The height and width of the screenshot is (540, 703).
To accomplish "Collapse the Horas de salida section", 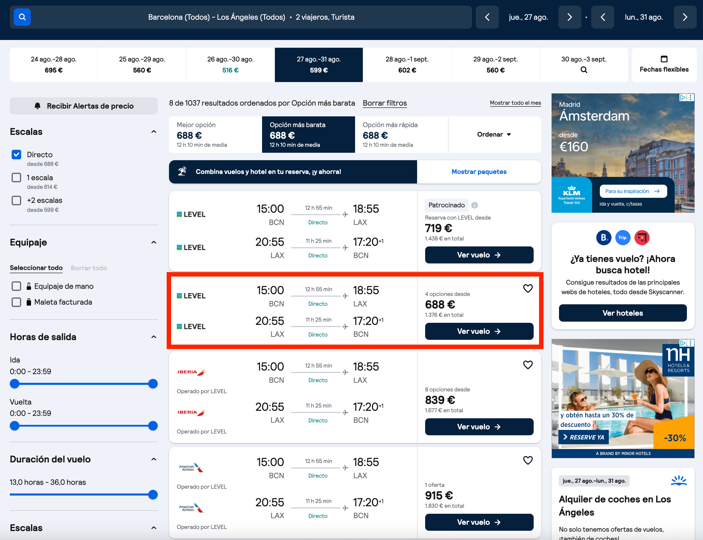I will click(154, 337).
